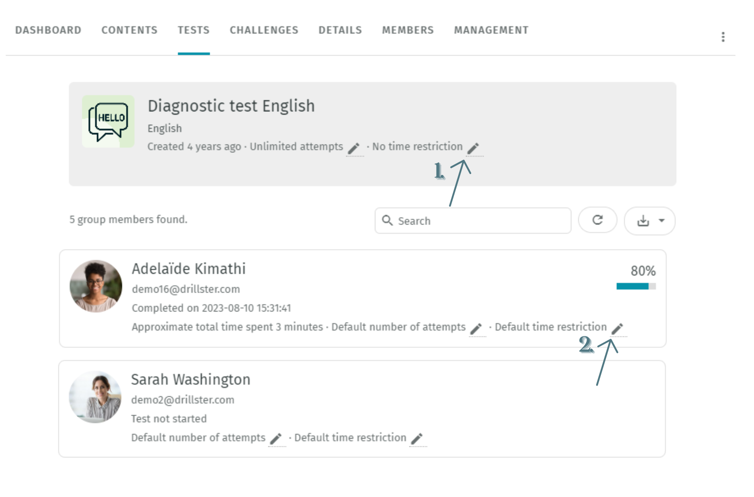Open the three-dot options menu
Viewport: 754px width, 497px height.
point(723,37)
